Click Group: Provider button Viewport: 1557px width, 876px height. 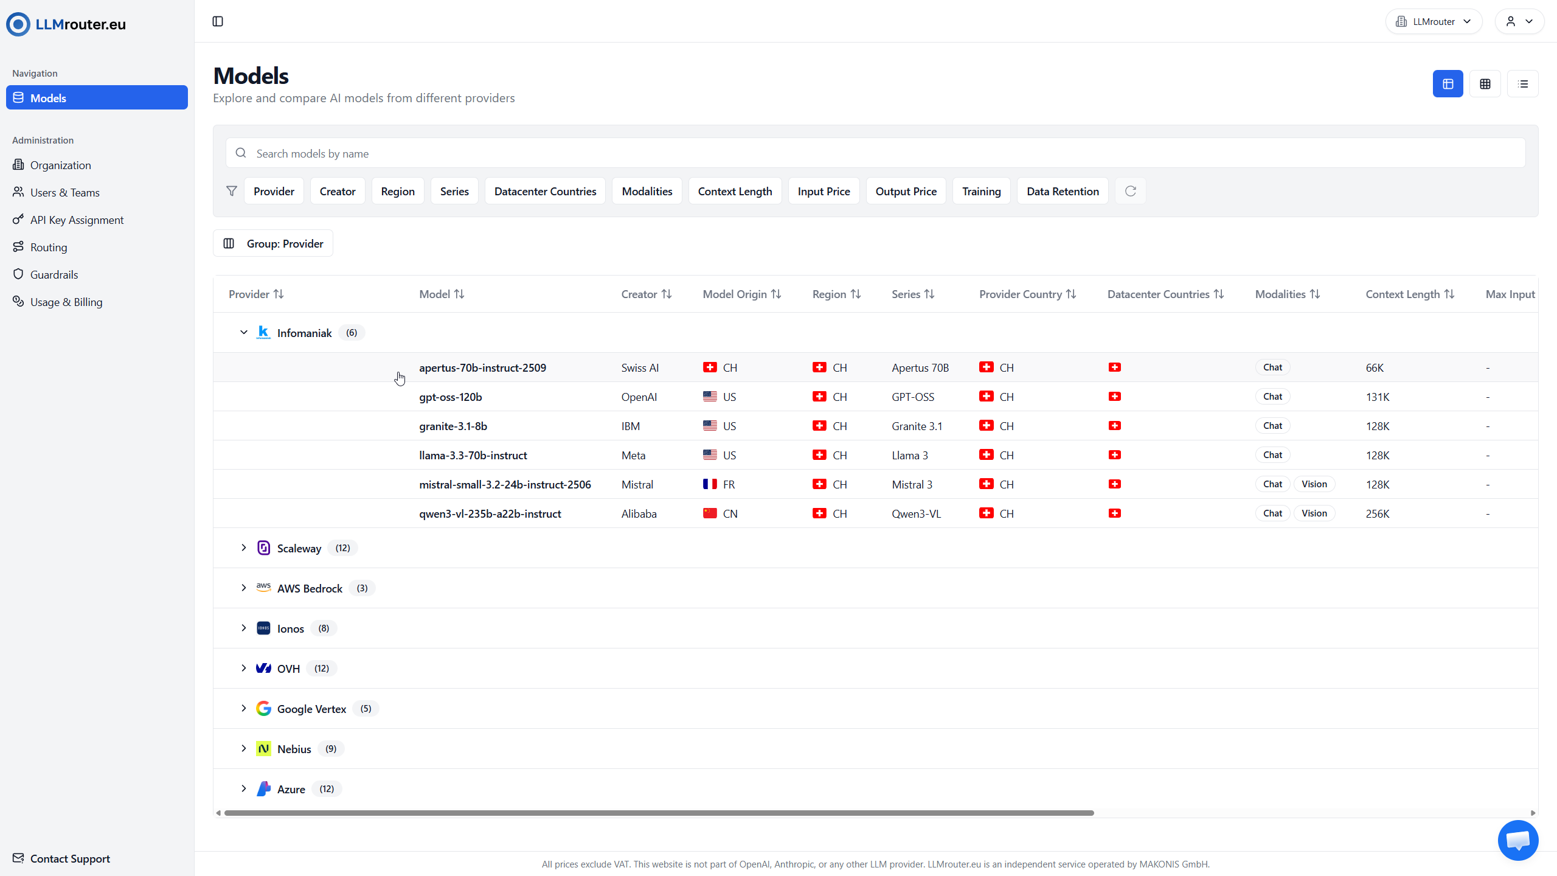273,243
